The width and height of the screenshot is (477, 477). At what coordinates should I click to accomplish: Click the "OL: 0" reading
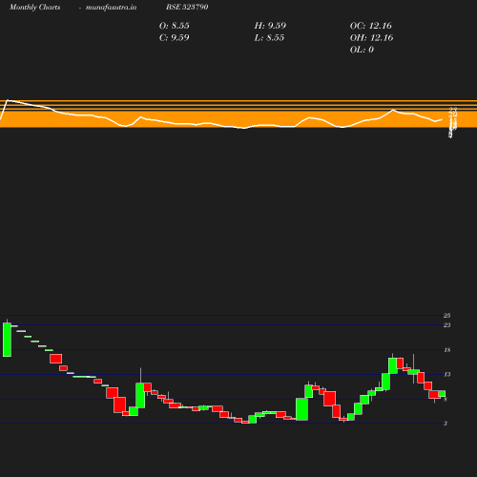[362, 50]
